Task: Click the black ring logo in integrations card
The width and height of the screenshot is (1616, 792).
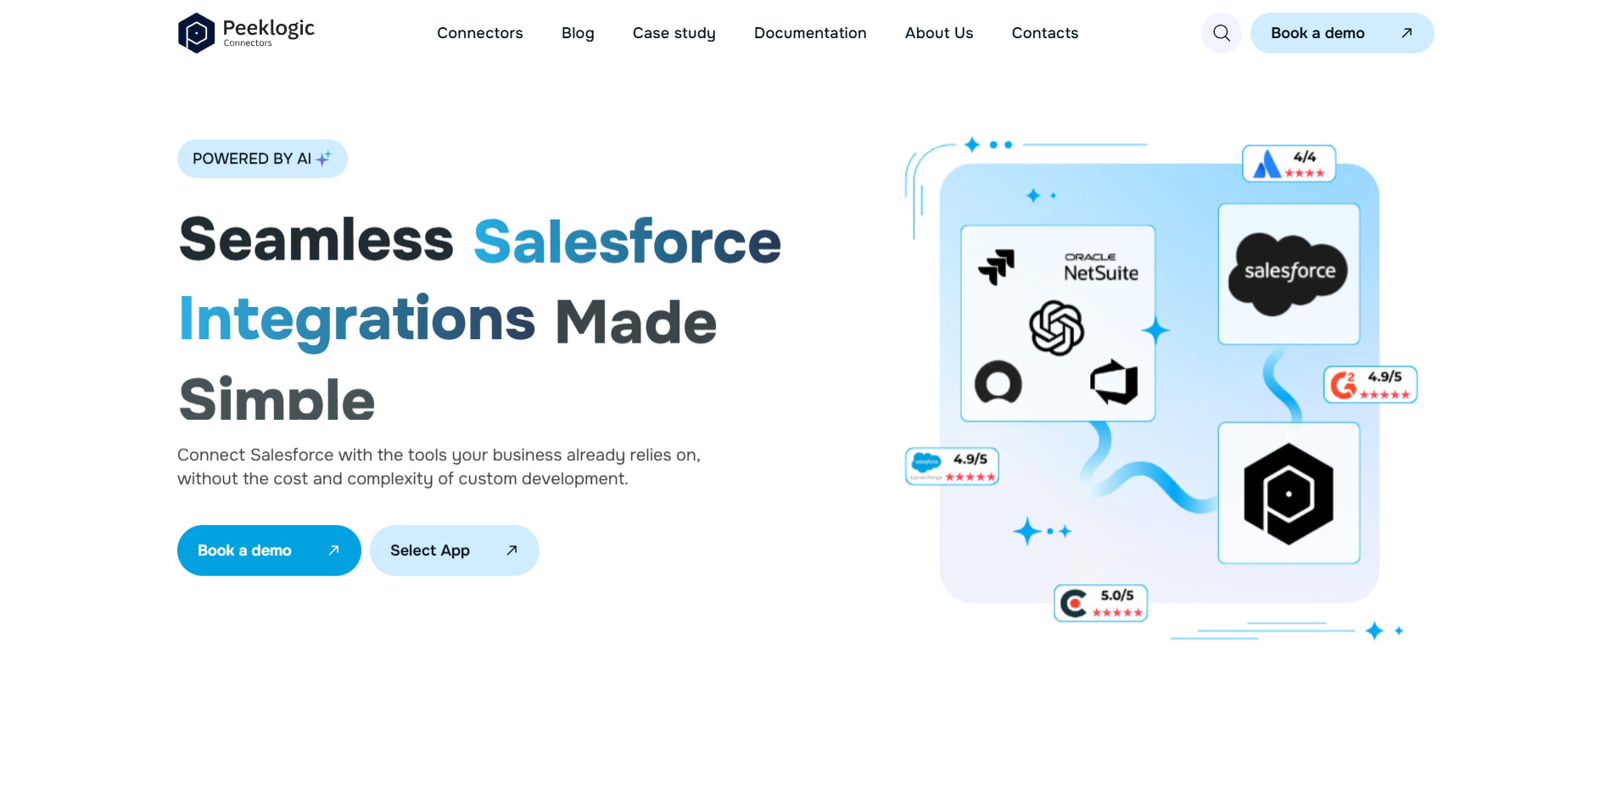Action: tap(998, 382)
